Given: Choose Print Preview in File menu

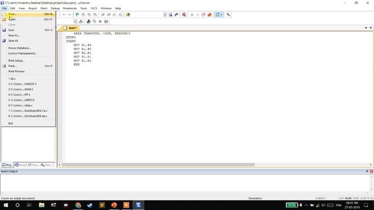Looking at the screenshot, I should tap(28, 71).
